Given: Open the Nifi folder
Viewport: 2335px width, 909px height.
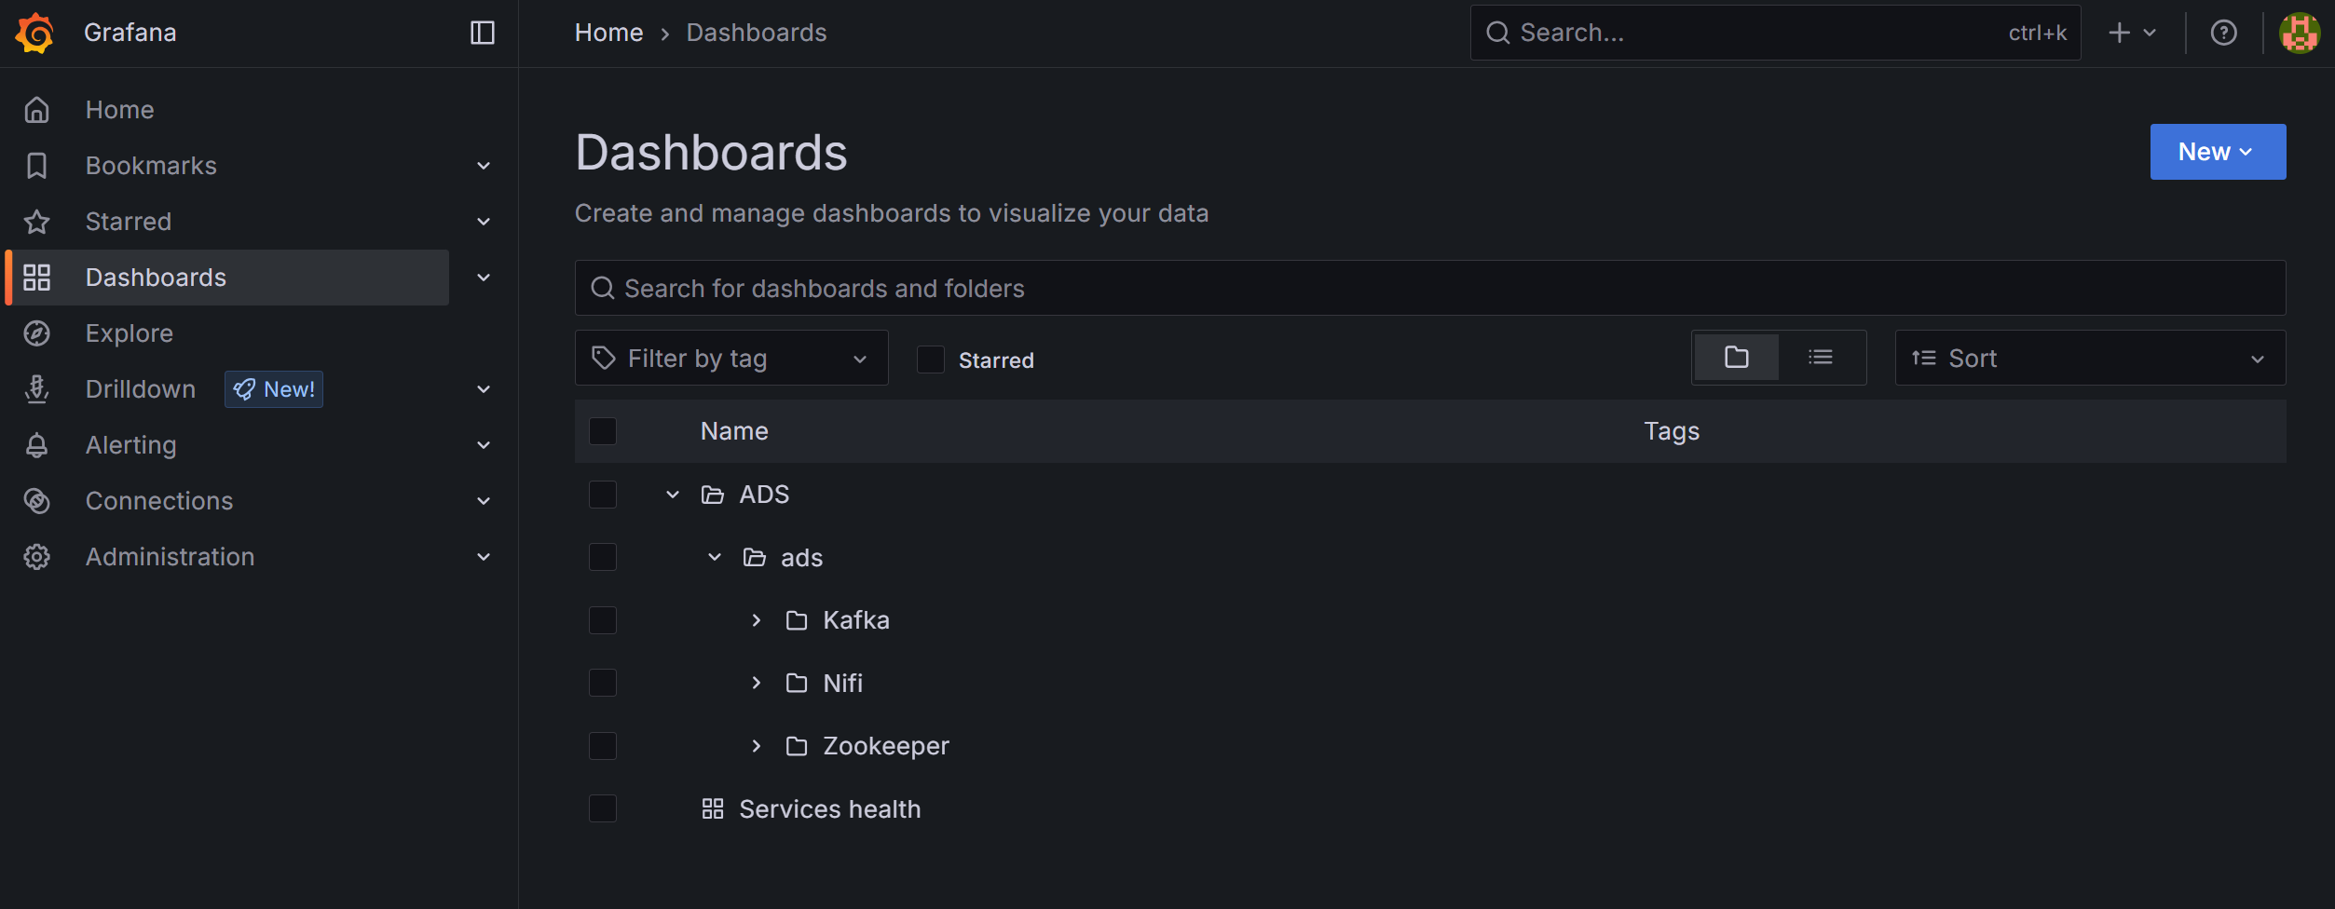Looking at the screenshot, I should pyautogui.click(x=843, y=683).
